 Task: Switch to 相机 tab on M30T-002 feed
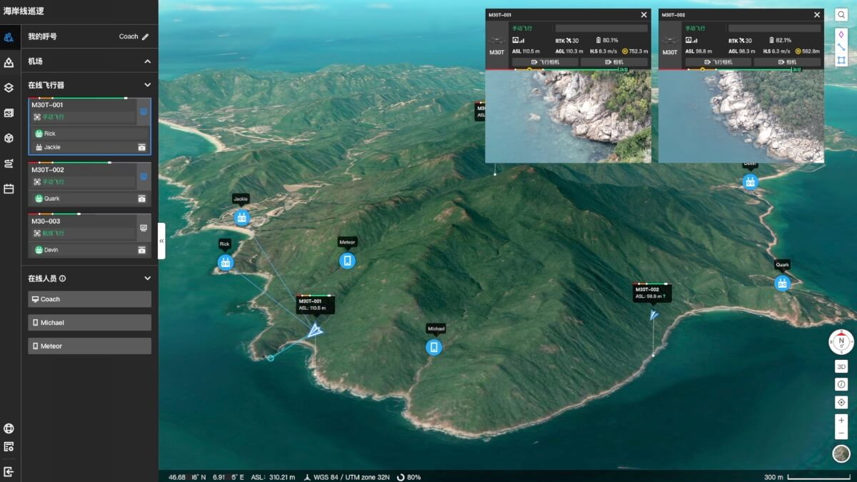click(x=787, y=61)
